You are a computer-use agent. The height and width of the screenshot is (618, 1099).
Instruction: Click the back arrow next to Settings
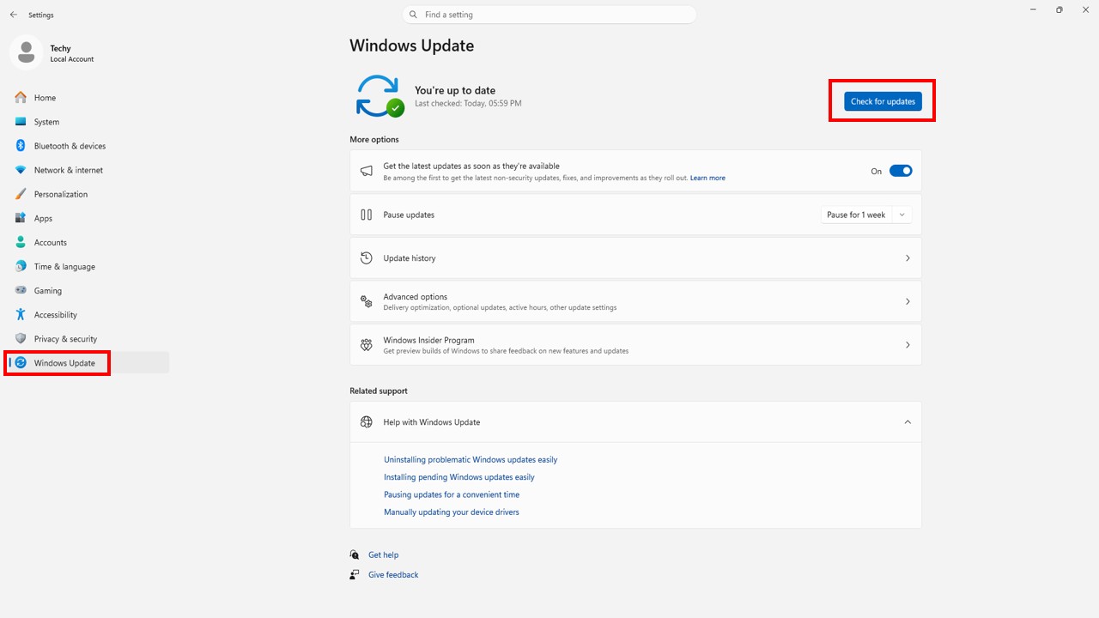pos(14,15)
